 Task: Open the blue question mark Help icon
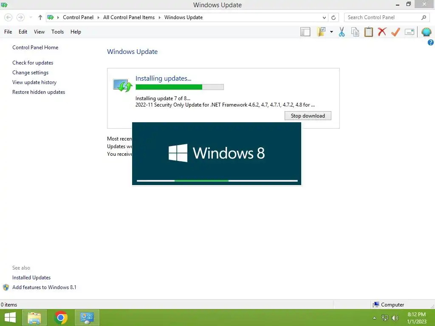pos(431,42)
